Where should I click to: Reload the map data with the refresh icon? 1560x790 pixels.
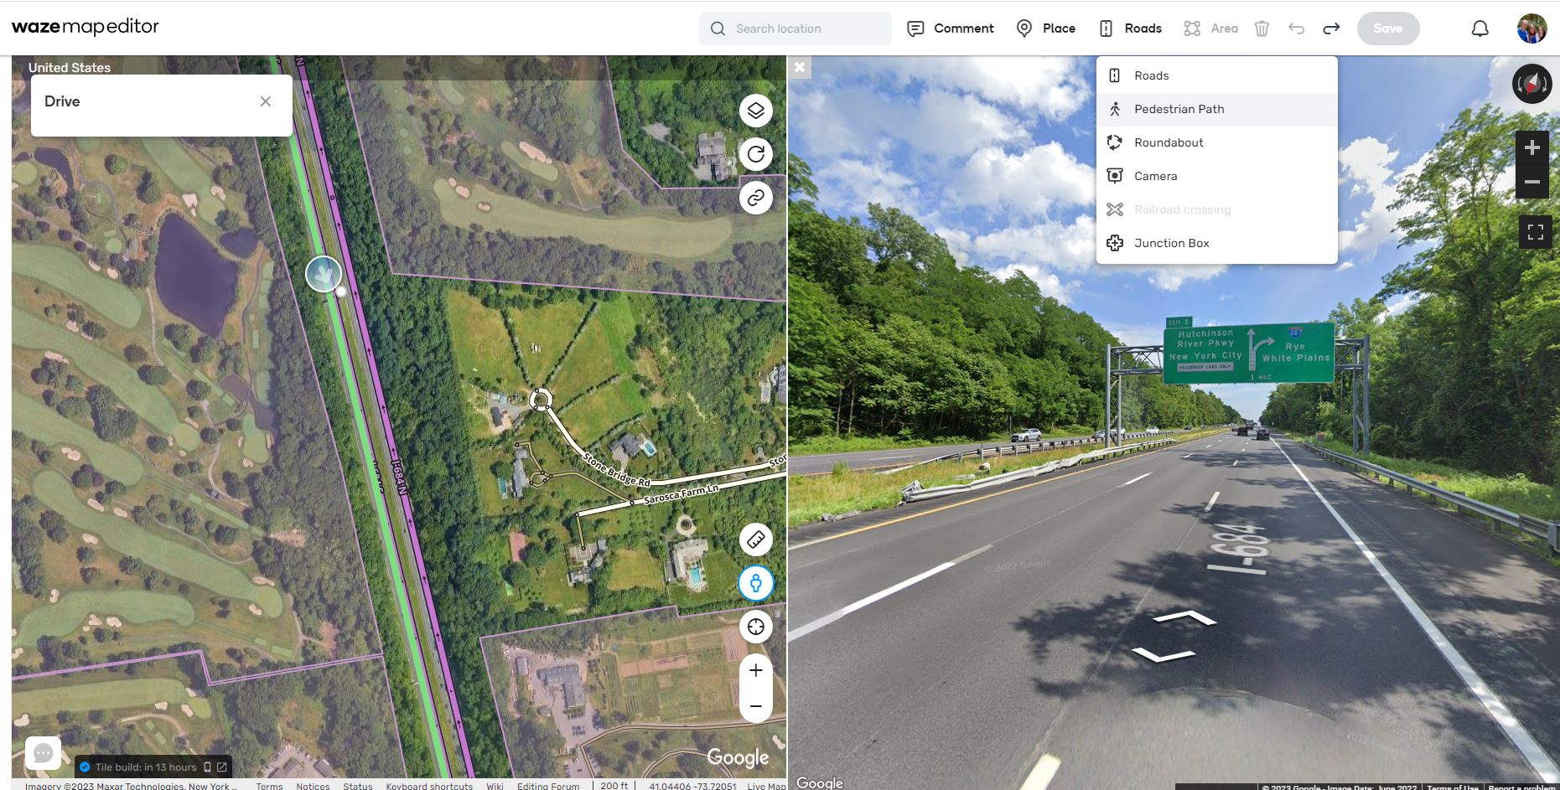click(755, 154)
